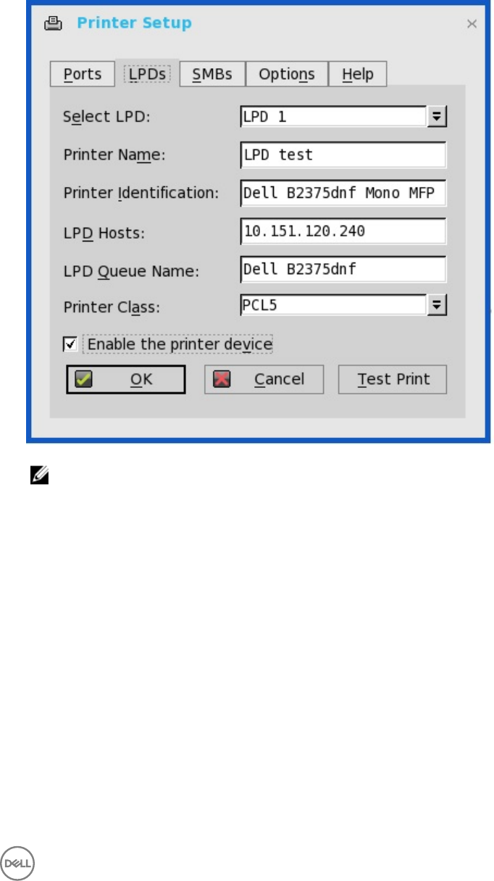Screen dimensions: 494x881
Task: Click the green checkmark icon on OK
Action: point(83,379)
